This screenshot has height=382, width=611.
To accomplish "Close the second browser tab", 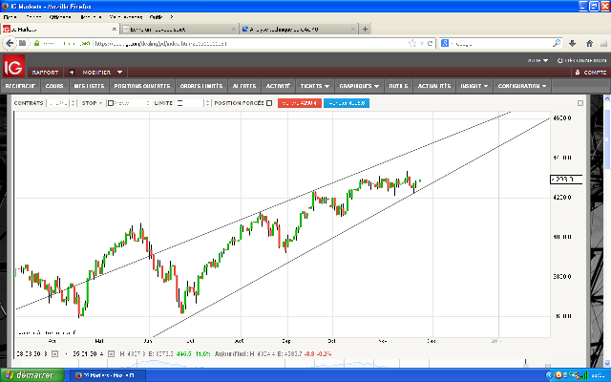I will [x=234, y=30].
